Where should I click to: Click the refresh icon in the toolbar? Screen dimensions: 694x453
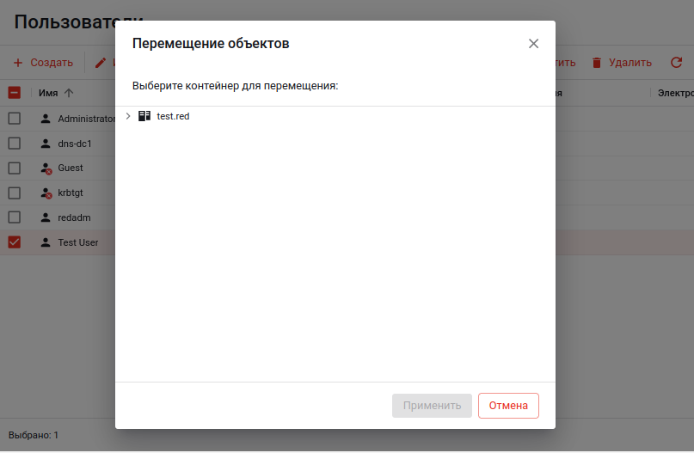click(676, 63)
